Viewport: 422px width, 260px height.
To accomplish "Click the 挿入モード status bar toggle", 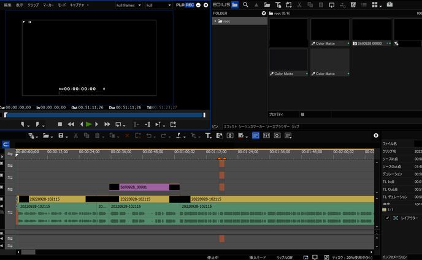I will pos(258,258).
